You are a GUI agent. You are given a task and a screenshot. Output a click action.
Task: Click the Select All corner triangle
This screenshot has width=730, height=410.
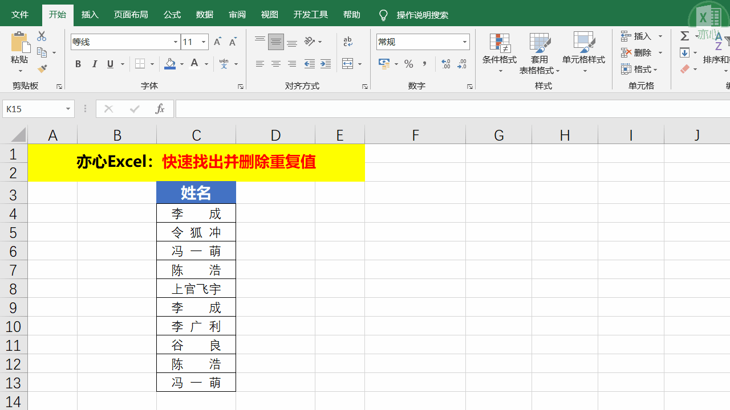pyautogui.click(x=18, y=135)
